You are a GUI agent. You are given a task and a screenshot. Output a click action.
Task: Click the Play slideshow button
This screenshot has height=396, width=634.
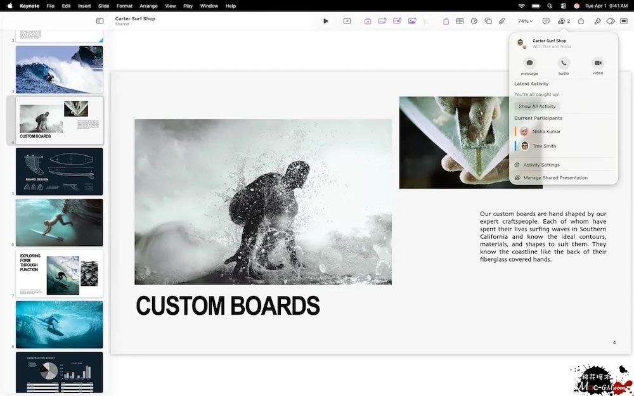point(326,21)
